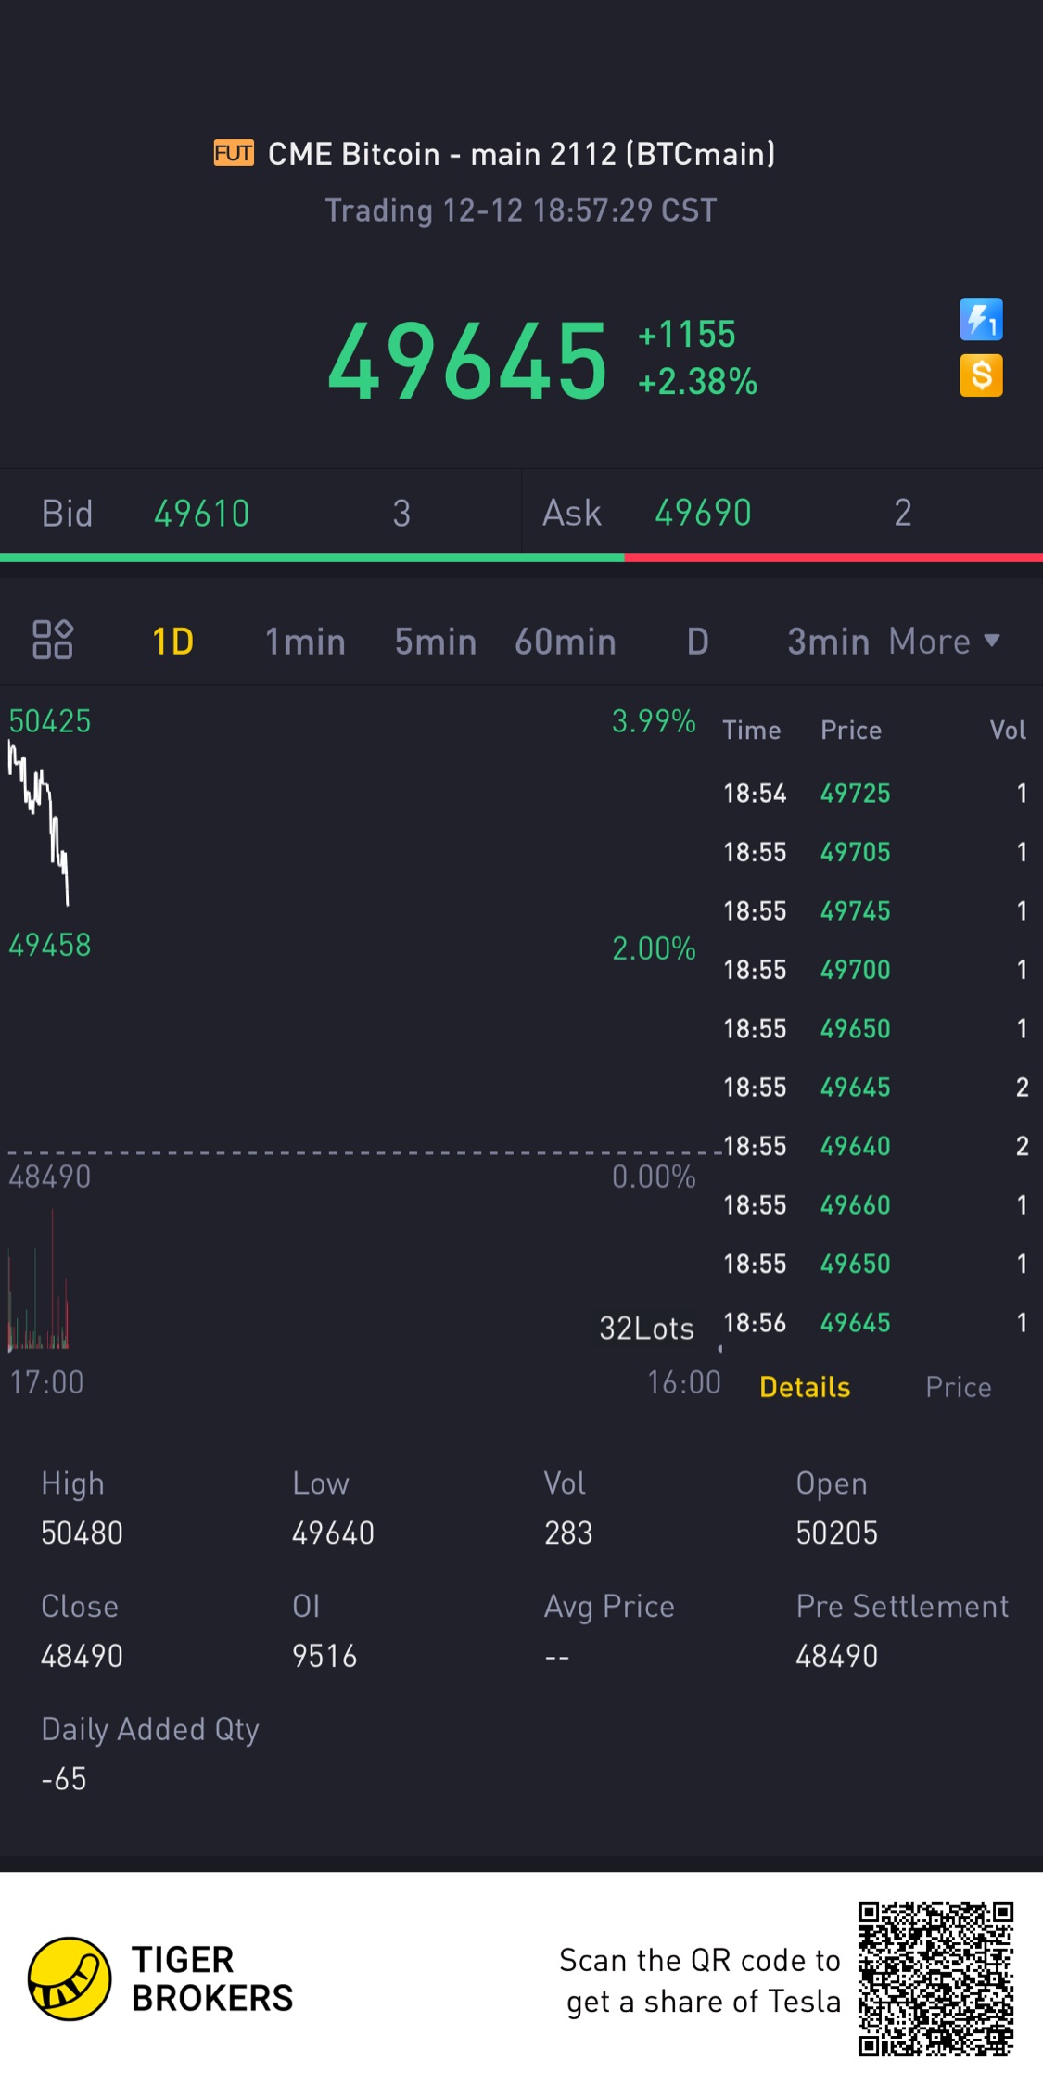
Task: Tap the Daily Added Qty value -65
Action: pos(64,1779)
